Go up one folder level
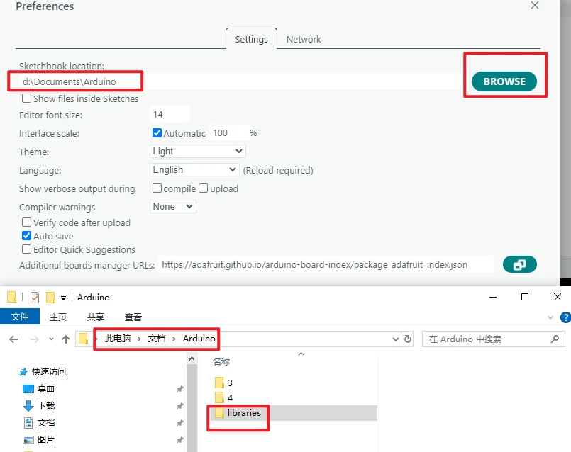571x452 pixels. point(65,339)
